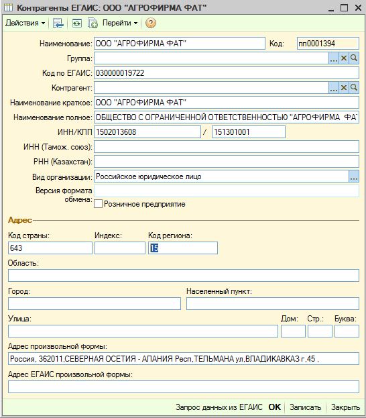
Task: Click Запрос данных из ЕГАИС button
Action: pyautogui.click(x=219, y=407)
